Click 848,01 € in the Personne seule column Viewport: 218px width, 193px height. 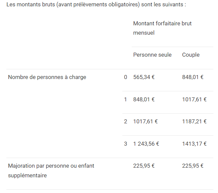(144, 99)
